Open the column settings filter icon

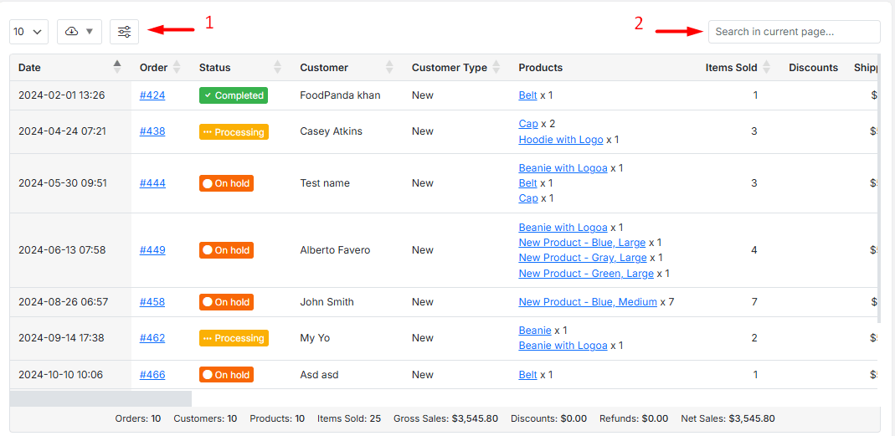(124, 32)
